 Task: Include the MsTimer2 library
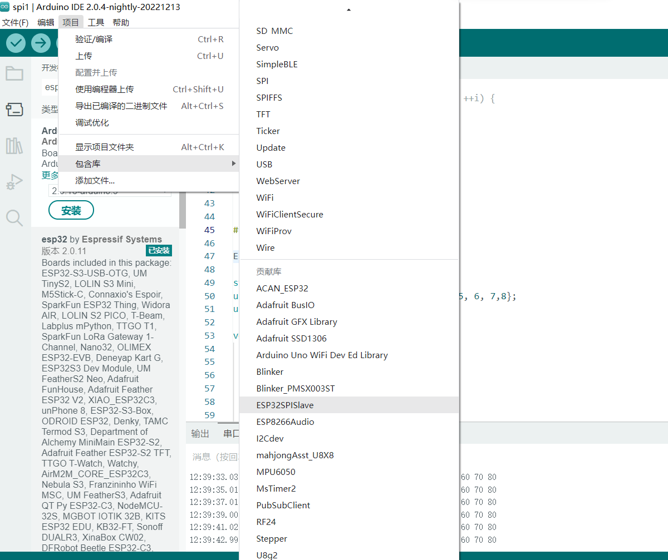349,489
